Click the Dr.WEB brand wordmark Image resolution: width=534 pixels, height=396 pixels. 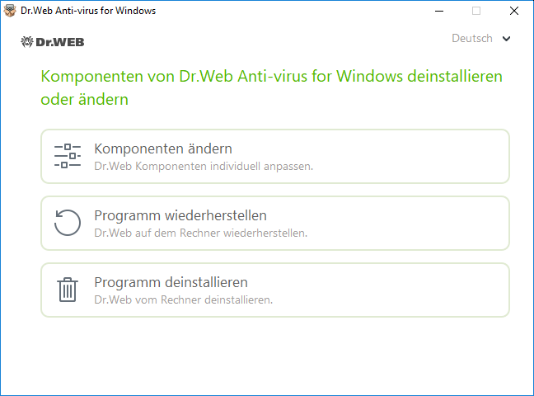pos(60,42)
